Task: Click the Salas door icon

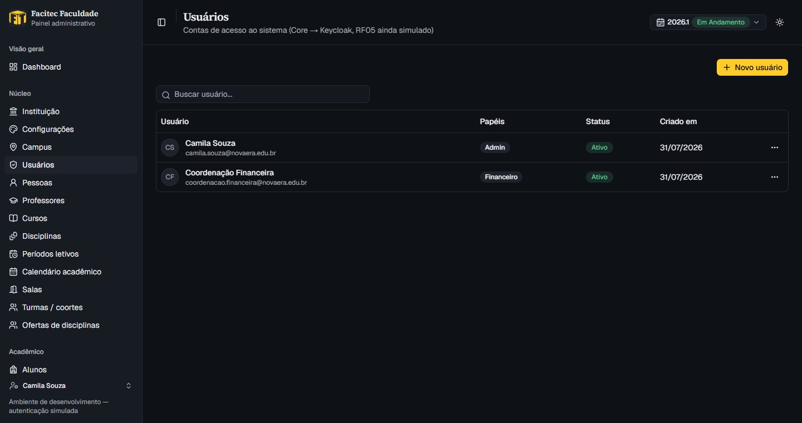Action: 13,289
